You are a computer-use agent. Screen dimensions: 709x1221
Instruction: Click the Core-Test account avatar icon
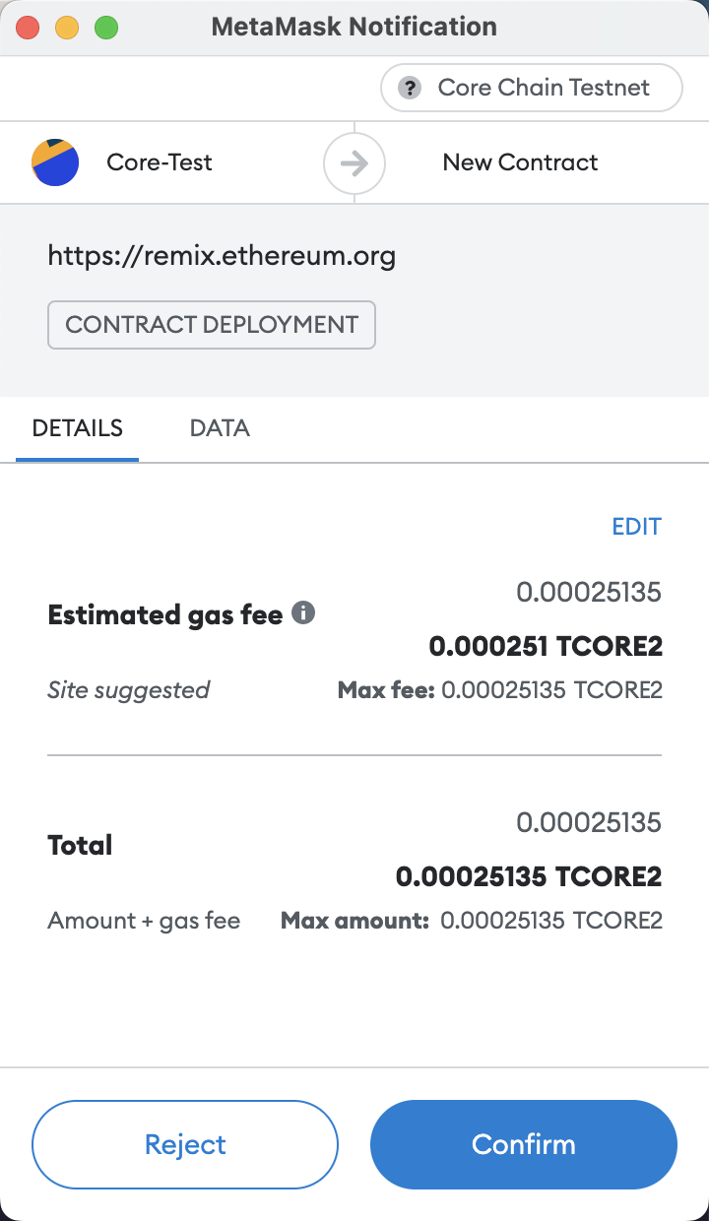pyautogui.click(x=55, y=162)
